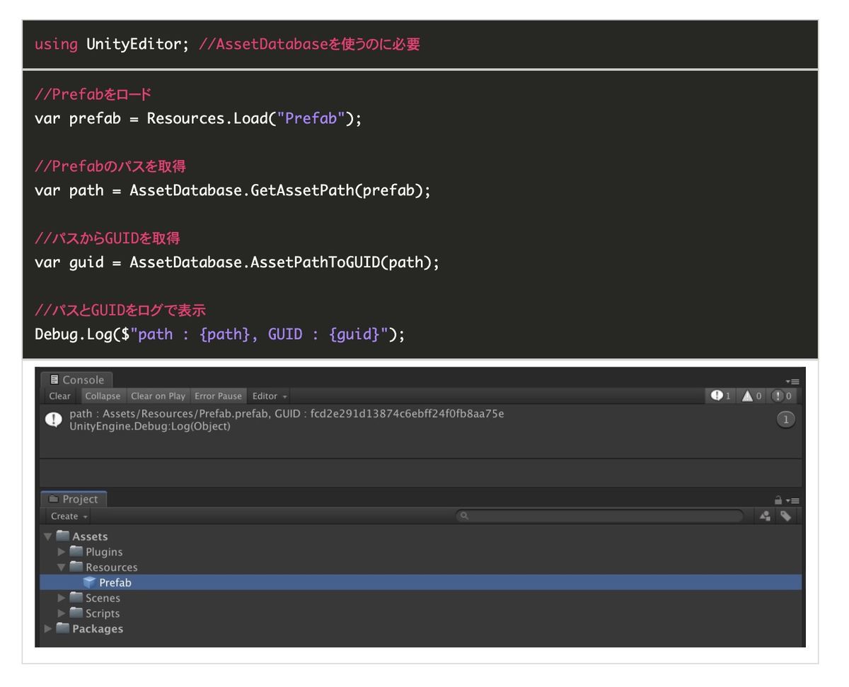Collapse the Assets folder arrow
This screenshot has height=687, width=849.
[48, 537]
